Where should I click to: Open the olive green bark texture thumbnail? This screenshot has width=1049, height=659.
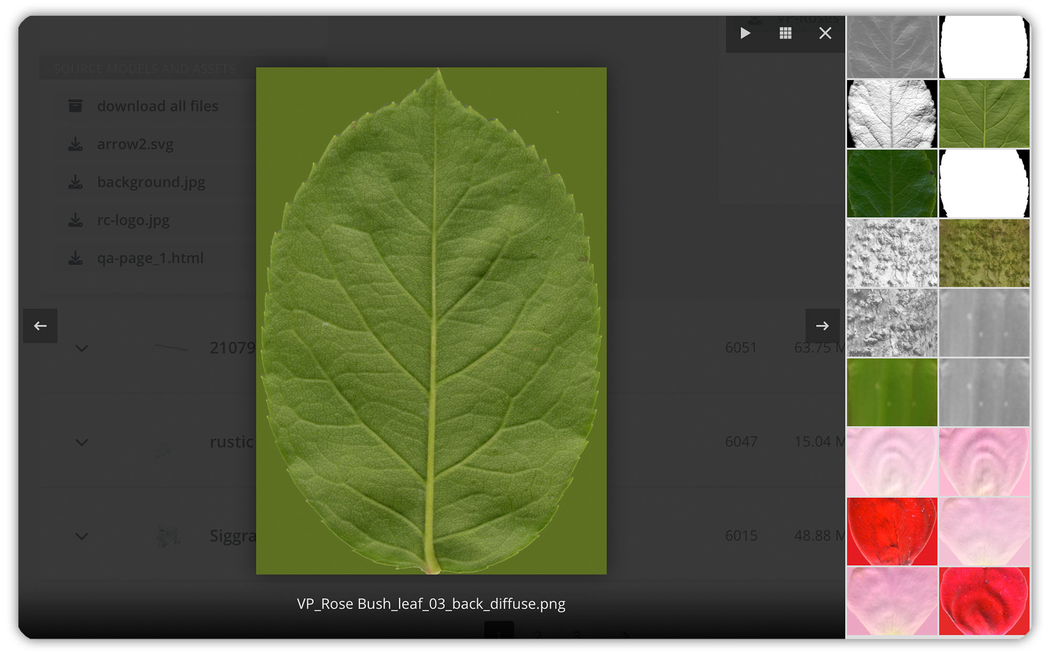(984, 253)
